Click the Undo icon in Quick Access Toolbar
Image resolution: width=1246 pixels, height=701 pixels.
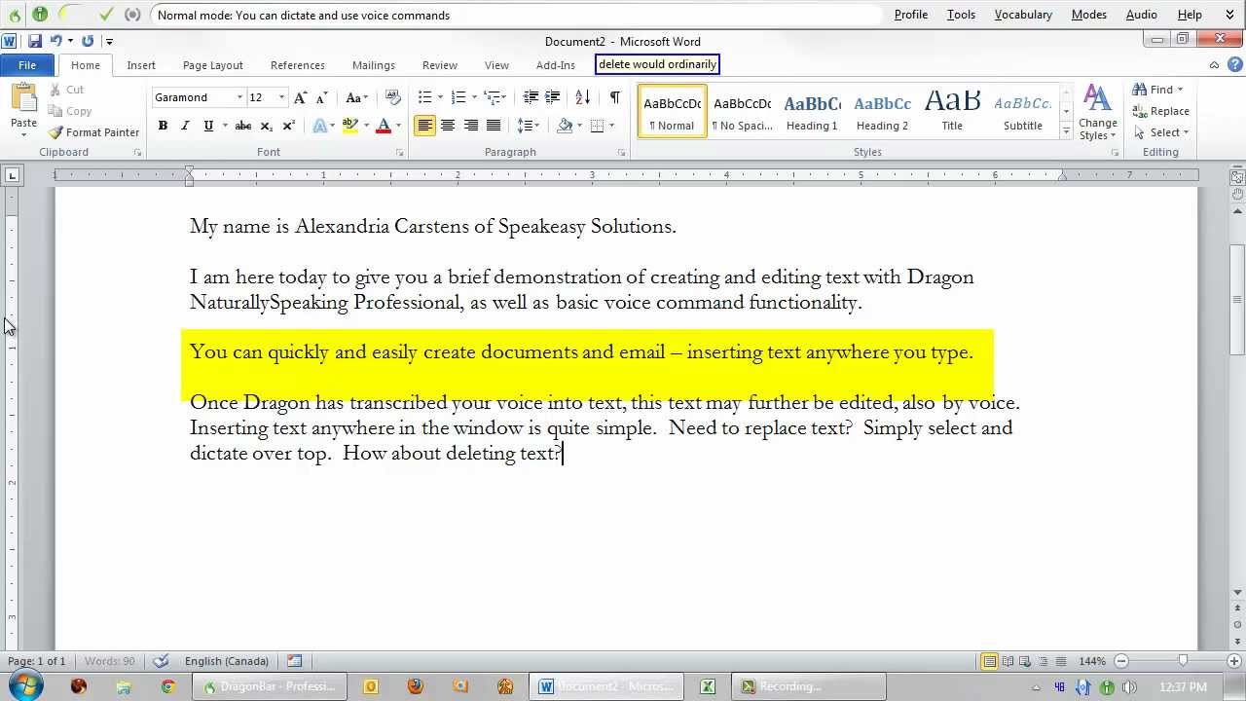point(56,41)
